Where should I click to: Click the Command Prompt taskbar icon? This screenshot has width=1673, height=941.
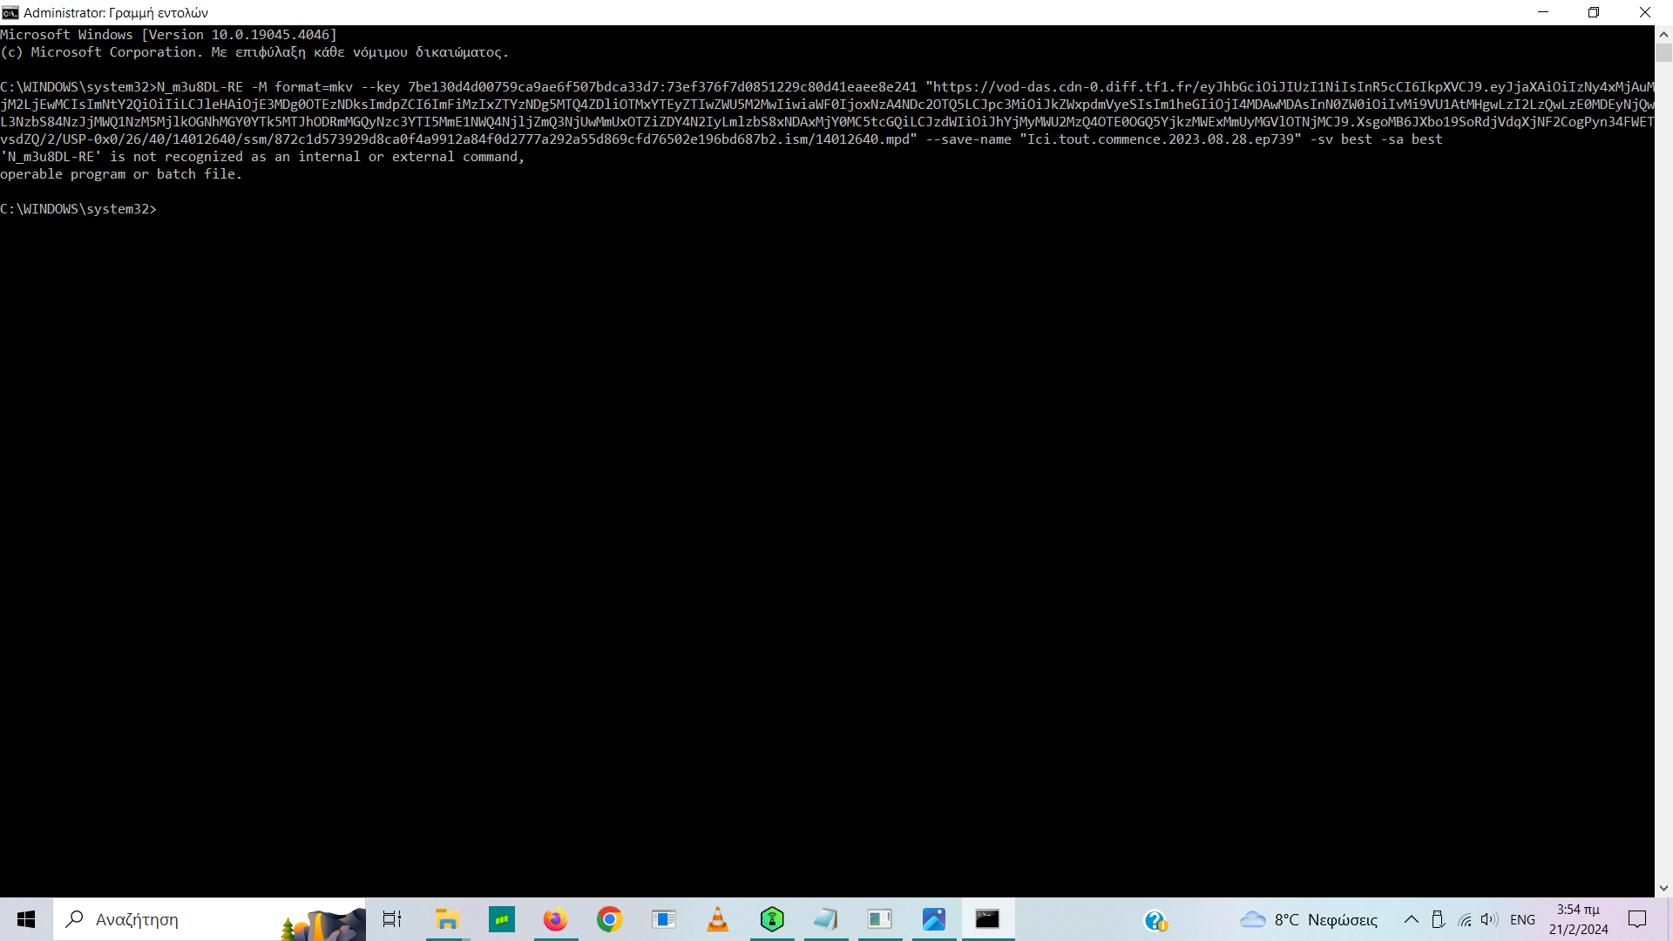tap(987, 919)
